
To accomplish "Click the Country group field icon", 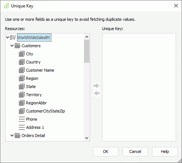I will (22, 62).
